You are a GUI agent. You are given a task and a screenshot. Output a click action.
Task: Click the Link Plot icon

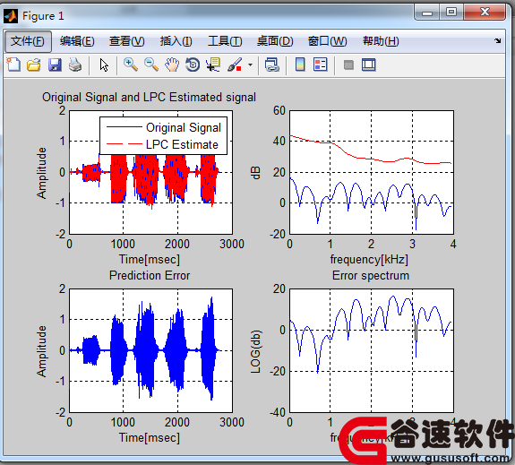coord(272,65)
